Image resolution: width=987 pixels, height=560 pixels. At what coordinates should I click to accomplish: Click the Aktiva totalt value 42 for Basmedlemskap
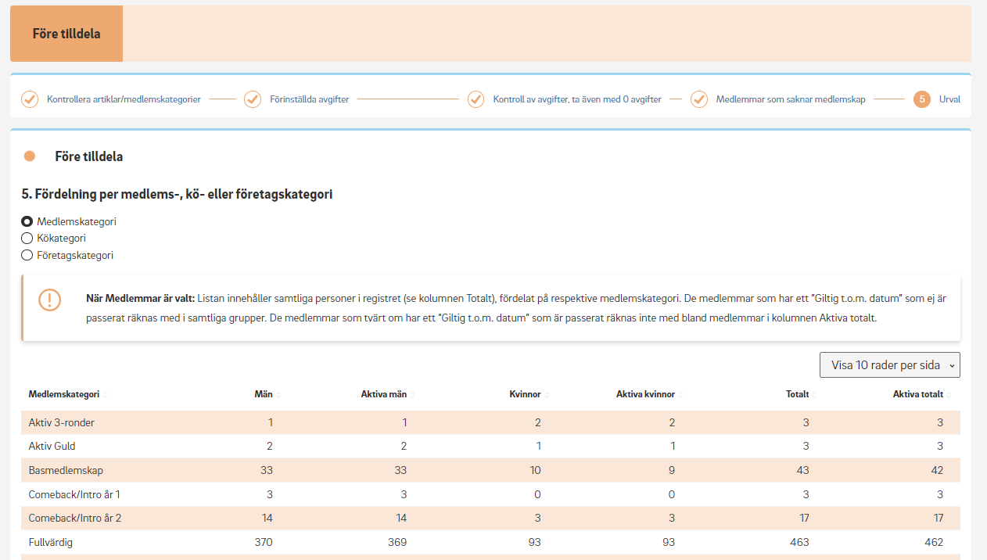(937, 471)
